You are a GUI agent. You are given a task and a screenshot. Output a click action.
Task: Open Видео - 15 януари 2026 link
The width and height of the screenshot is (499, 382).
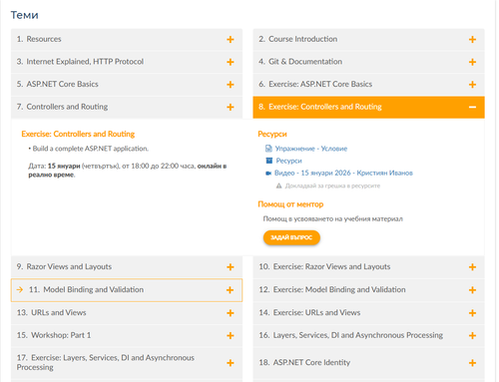pos(343,173)
